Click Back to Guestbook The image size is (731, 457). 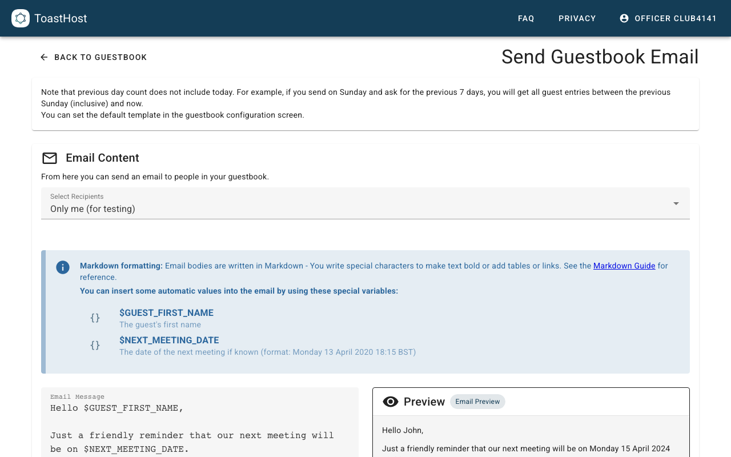(101, 57)
